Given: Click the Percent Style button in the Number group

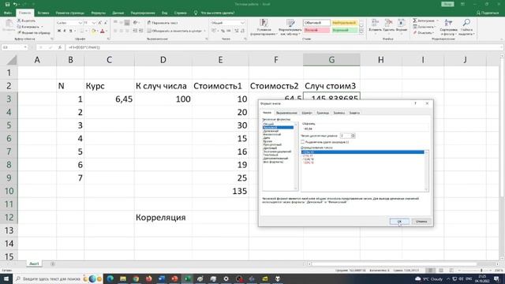Looking at the screenshot, I should click(x=223, y=31).
